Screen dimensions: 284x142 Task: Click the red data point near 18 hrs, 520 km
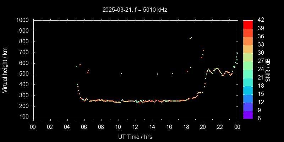tap(187, 72)
